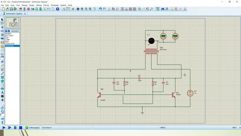Advance simulation with the Step button
The width and height of the screenshot is (241, 136).
(9, 128)
